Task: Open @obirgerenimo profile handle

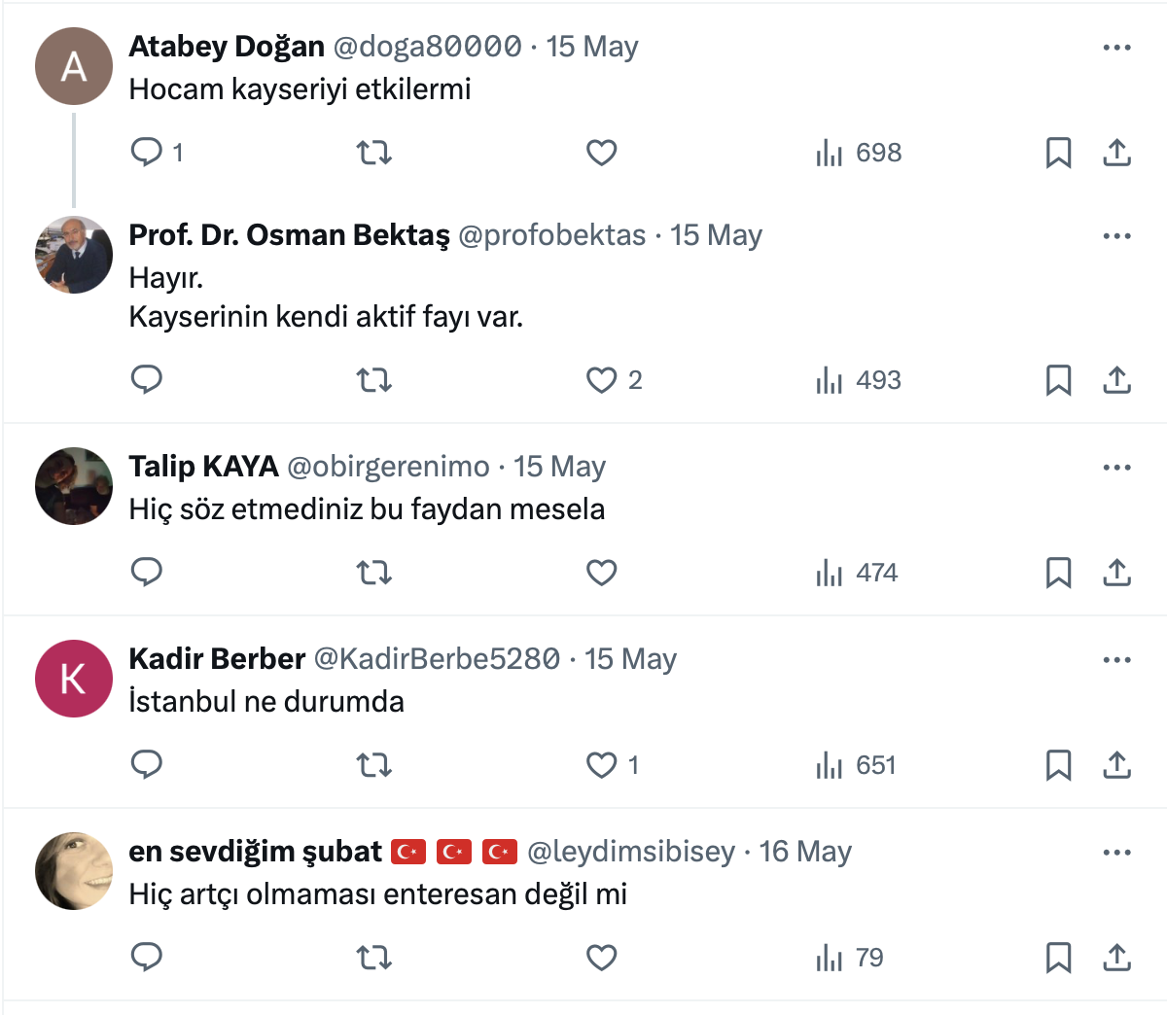Action: (388, 467)
